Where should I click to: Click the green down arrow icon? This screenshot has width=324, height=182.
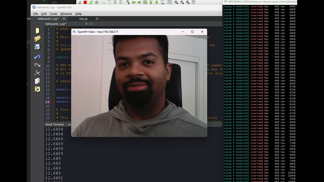(x=156, y=2)
